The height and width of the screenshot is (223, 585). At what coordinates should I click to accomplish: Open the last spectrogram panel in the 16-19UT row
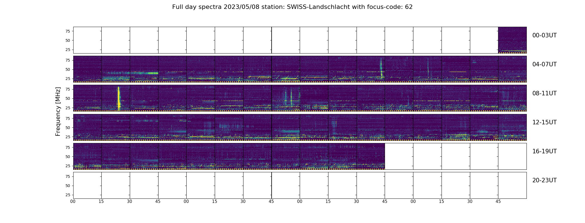click(x=370, y=156)
